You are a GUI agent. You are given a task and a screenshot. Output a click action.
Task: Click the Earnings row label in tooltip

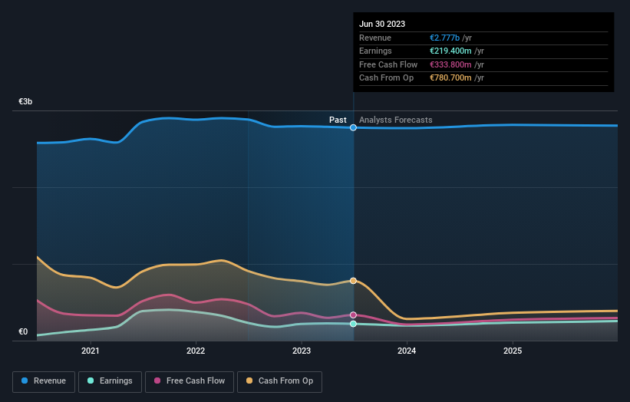click(x=375, y=51)
